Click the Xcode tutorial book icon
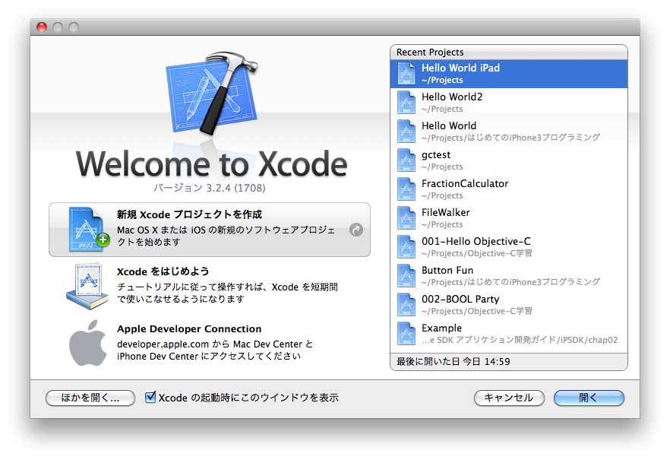Image resolution: width=670 pixels, height=460 pixels. coord(87,286)
